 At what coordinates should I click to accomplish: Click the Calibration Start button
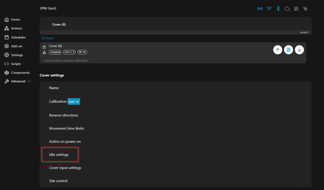(74, 102)
